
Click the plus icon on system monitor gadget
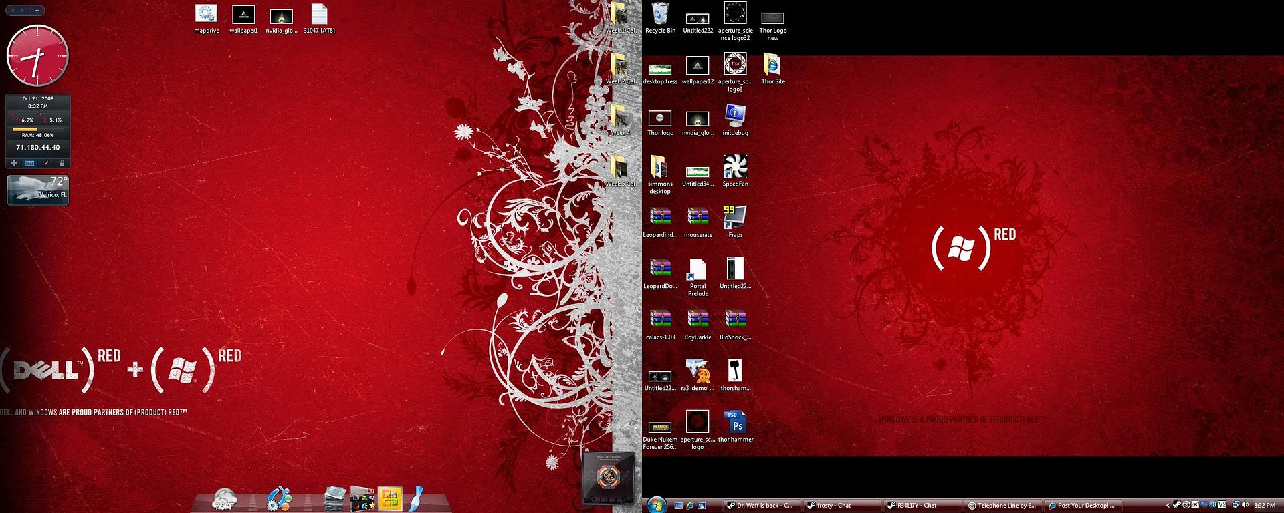pos(14,163)
